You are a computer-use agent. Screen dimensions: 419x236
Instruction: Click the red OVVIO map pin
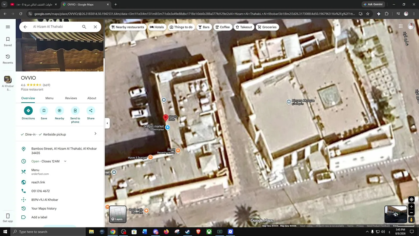(166, 118)
